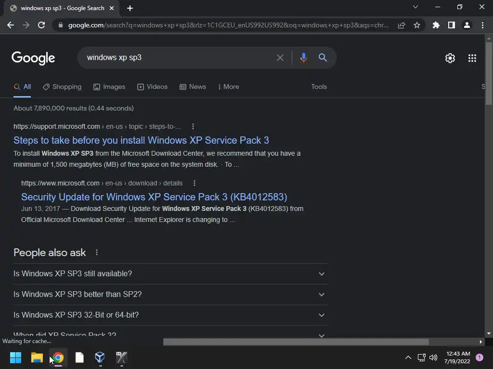Select the All results tab
The image size is (493, 369).
pos(22,87)
